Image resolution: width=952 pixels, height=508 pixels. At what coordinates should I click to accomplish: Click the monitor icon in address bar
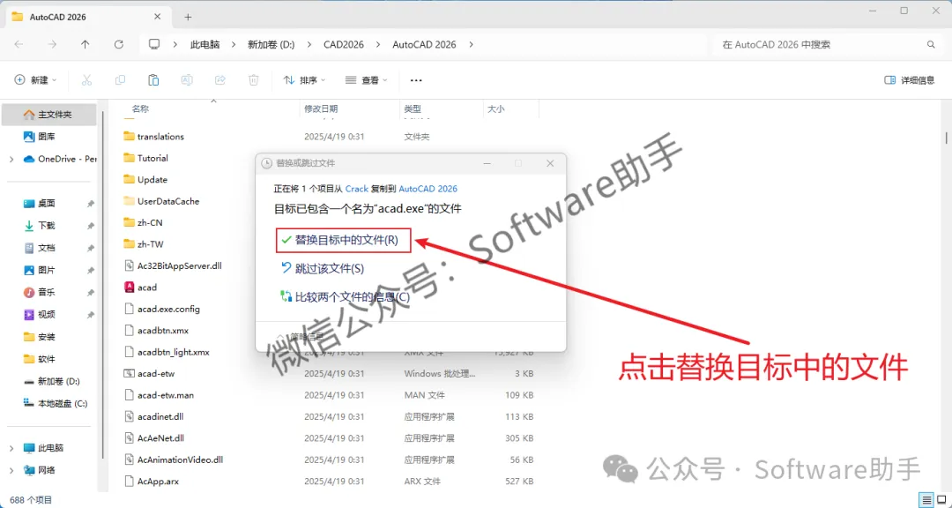[x=154, y=44]
